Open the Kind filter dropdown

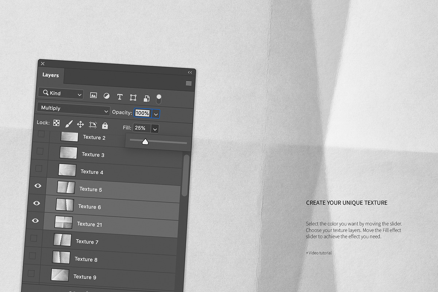(61, 93)
